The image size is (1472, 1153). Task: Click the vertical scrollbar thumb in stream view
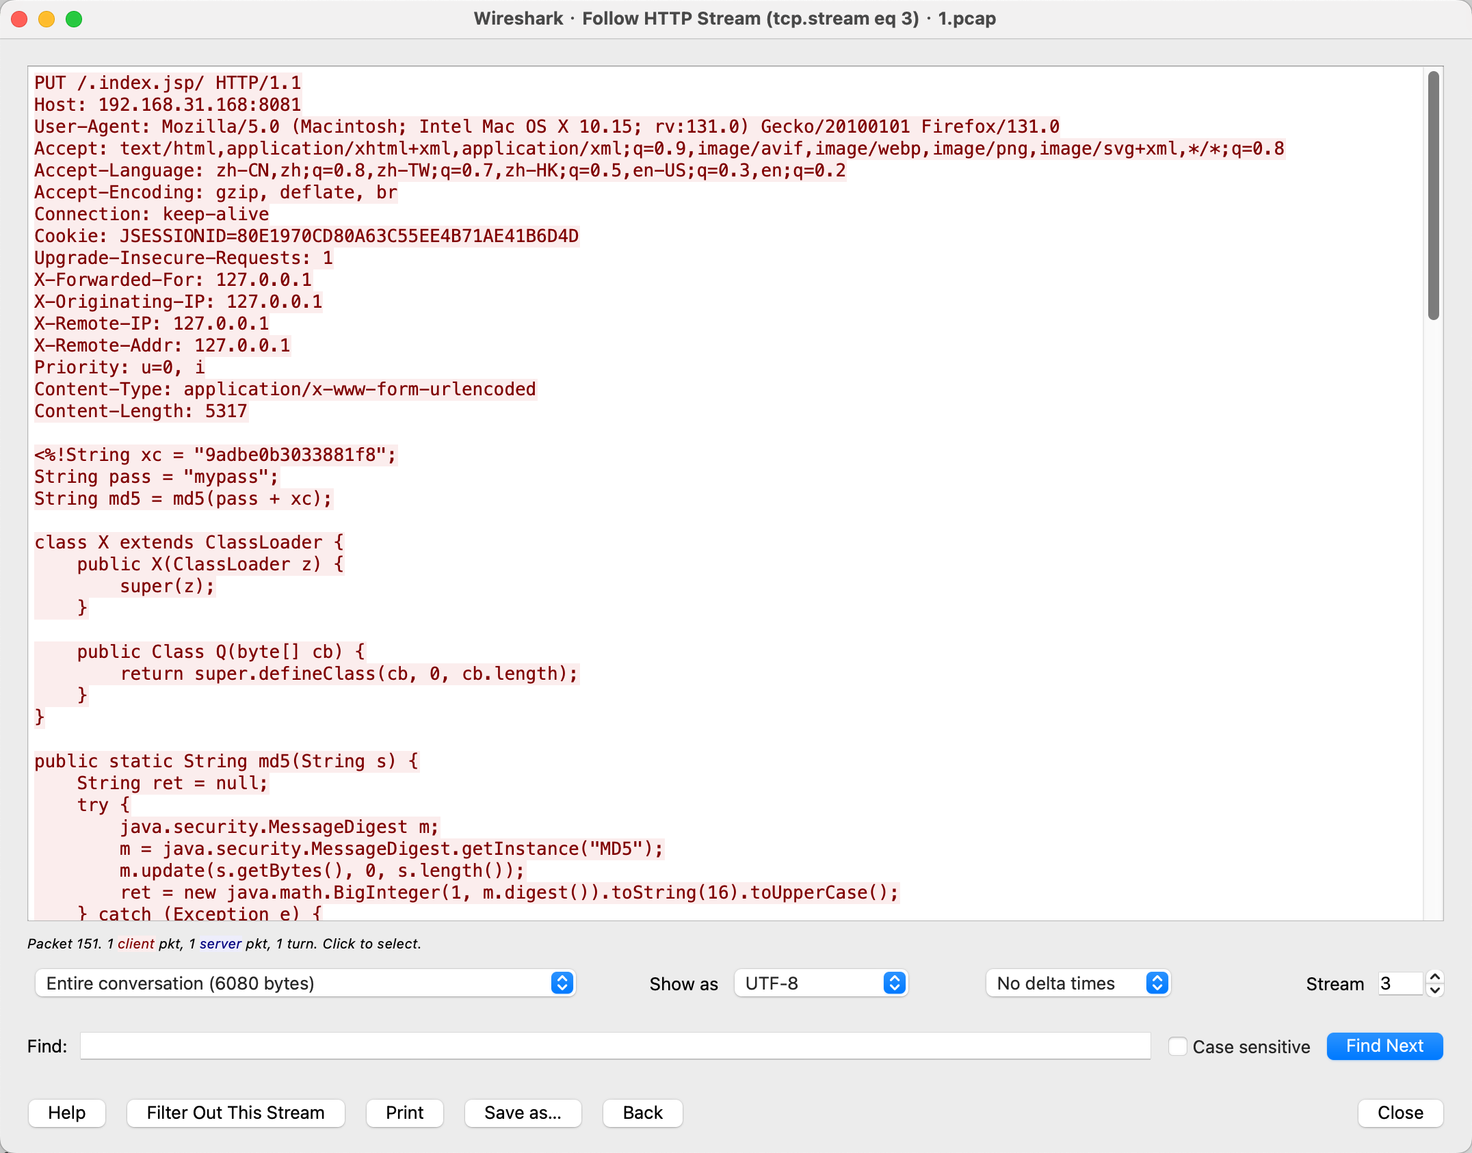1434,195
